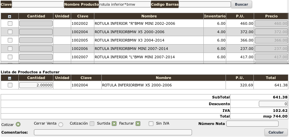This screenshot has height=137, width=289.
Task: Select invoice item 1002004 checkbox
Action: (x=10, y=85)
